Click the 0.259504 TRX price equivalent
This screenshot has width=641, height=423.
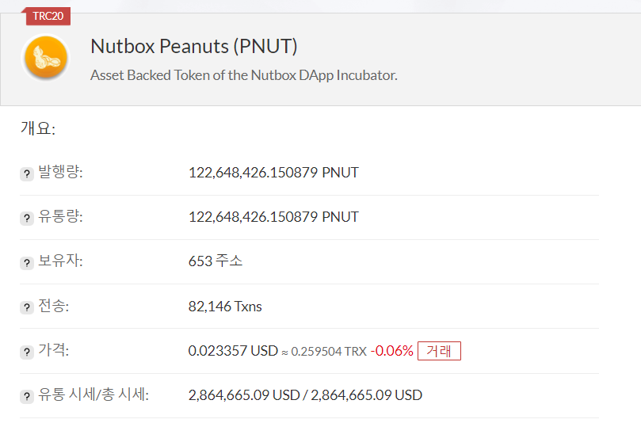(x=329, y=352)
